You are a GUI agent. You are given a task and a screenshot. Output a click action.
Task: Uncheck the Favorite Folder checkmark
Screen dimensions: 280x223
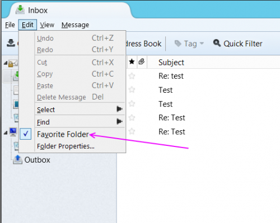pyautogui.click(x=26, y=134)
